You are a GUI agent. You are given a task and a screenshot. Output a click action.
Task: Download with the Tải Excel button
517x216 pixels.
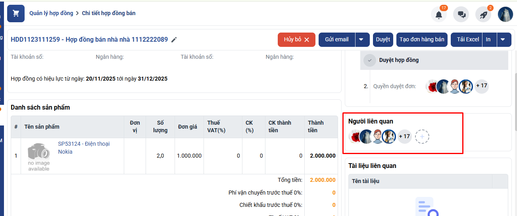[x=467, y=40]
